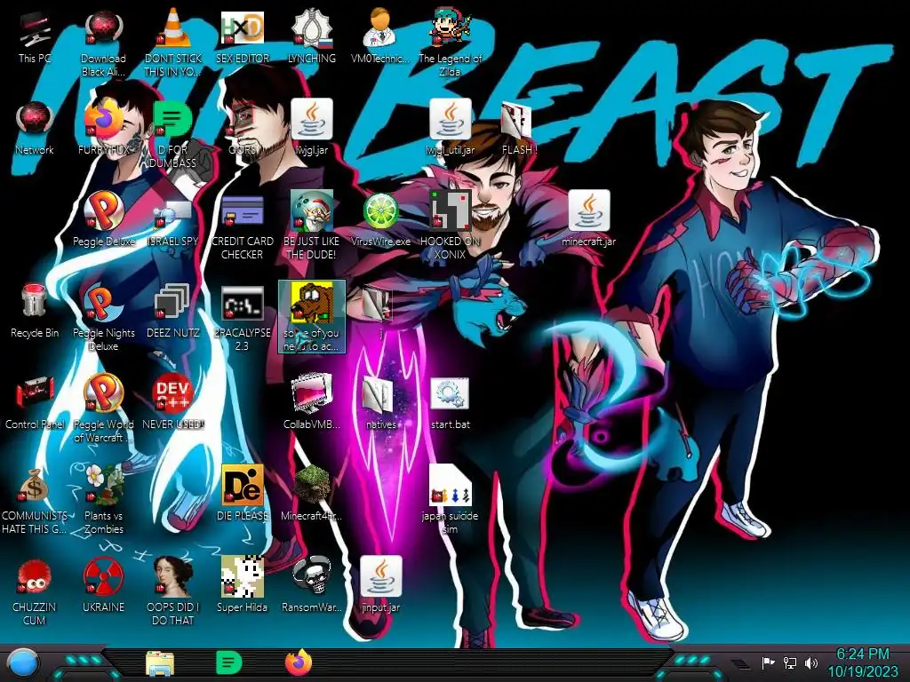Select the D FOR DUMBASS green chat icon

tap(172, 136)
